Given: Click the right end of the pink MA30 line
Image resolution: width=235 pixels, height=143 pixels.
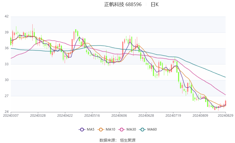Looking at the screenshot, I should pyautogui.click(x=225, y=95).
